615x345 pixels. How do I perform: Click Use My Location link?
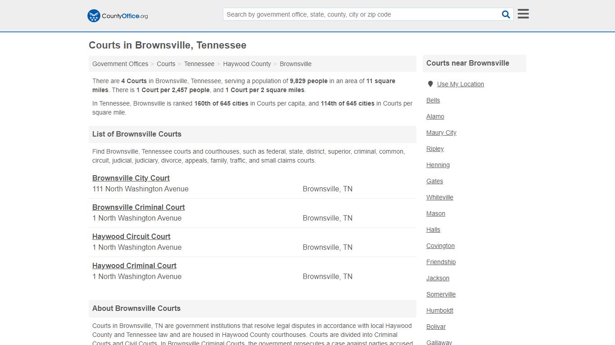461,84
